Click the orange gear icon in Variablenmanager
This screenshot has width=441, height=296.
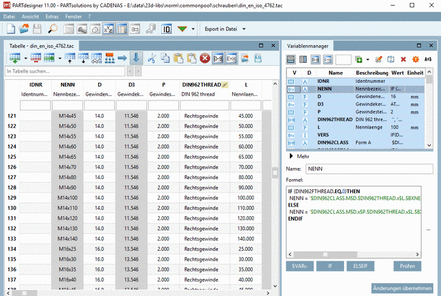click(x=415, y=59)
